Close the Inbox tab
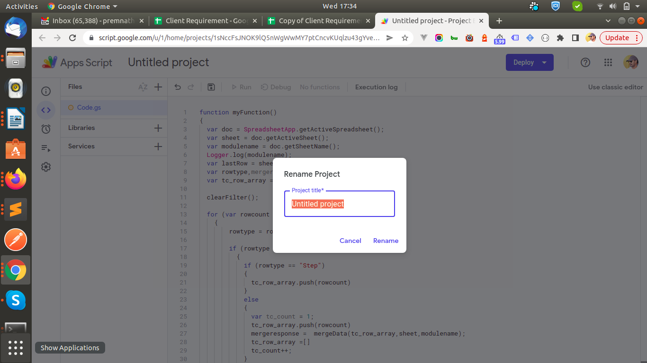Image resolution: width=647 pixels, height=363 pixels. [142, 21]
